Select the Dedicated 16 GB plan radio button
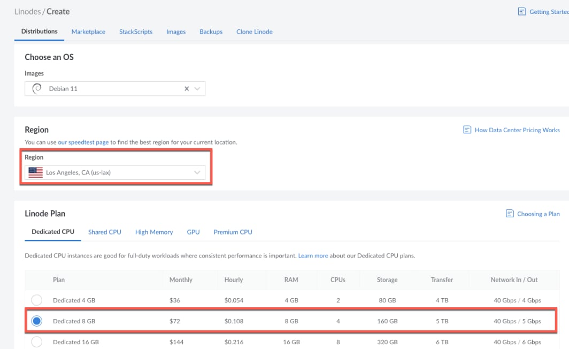The height and width of the screenshot is (349, 569). tap(36, 342)
